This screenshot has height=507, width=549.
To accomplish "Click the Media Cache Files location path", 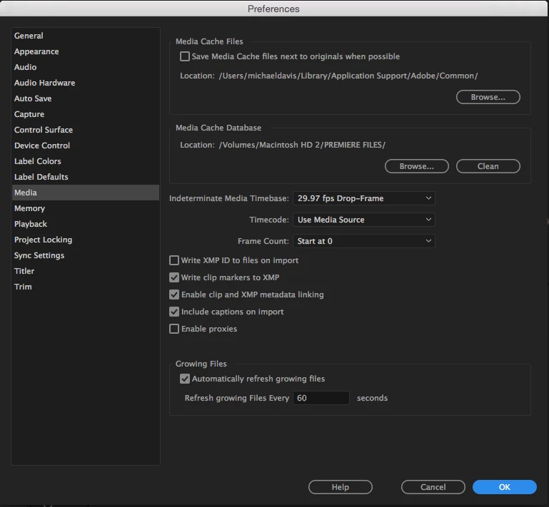I will [348, 76].
